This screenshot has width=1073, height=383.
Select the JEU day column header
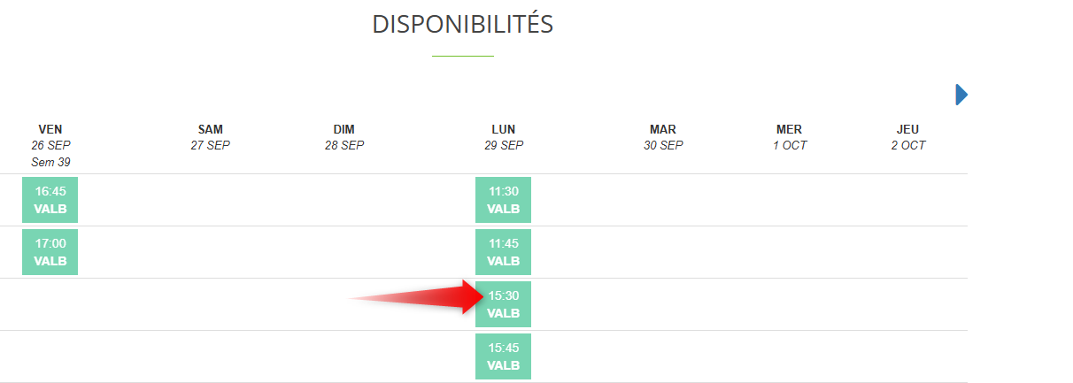908,129
